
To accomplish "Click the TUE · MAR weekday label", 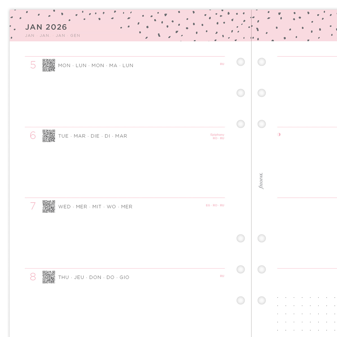I will [93, 136].
